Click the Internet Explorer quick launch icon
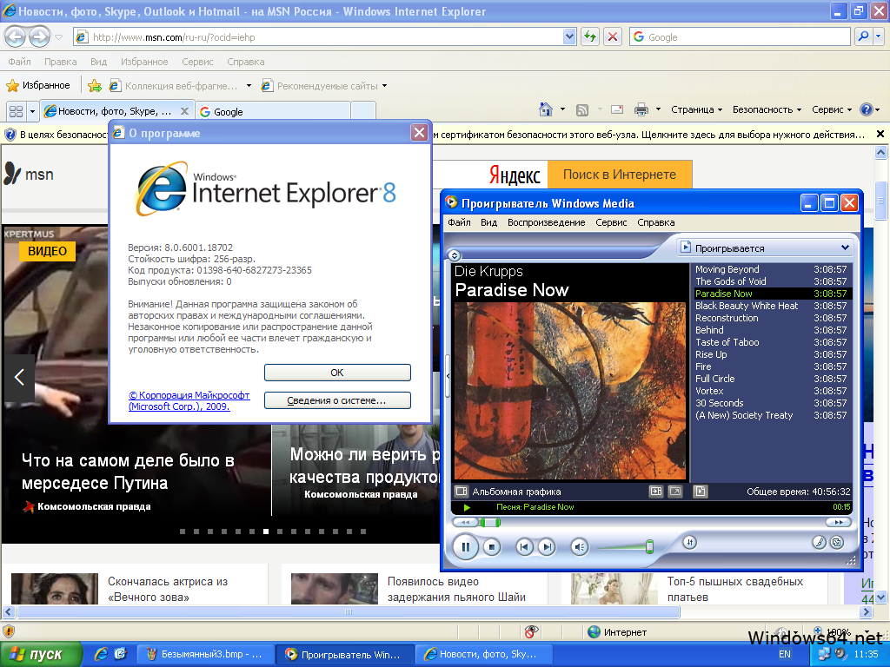 (101, 654)
